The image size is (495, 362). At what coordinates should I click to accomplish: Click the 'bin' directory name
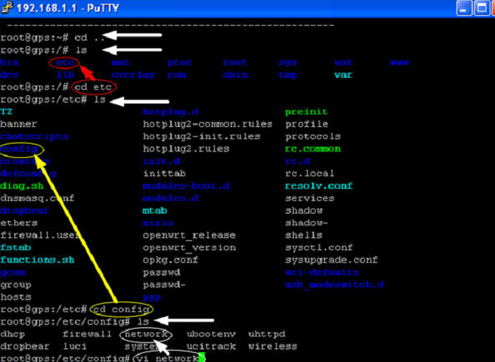[10, 63]
